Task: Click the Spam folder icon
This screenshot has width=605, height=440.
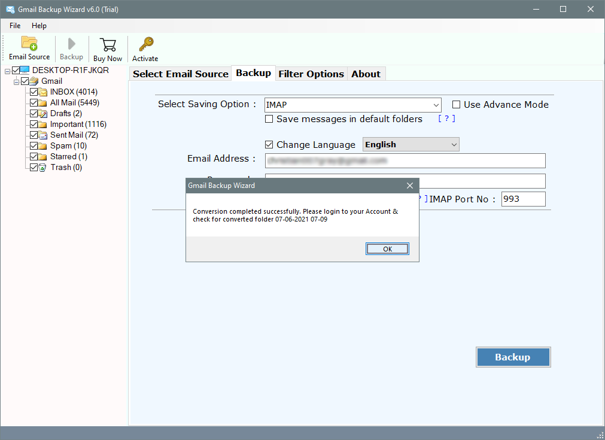Action: coord(43,146)
